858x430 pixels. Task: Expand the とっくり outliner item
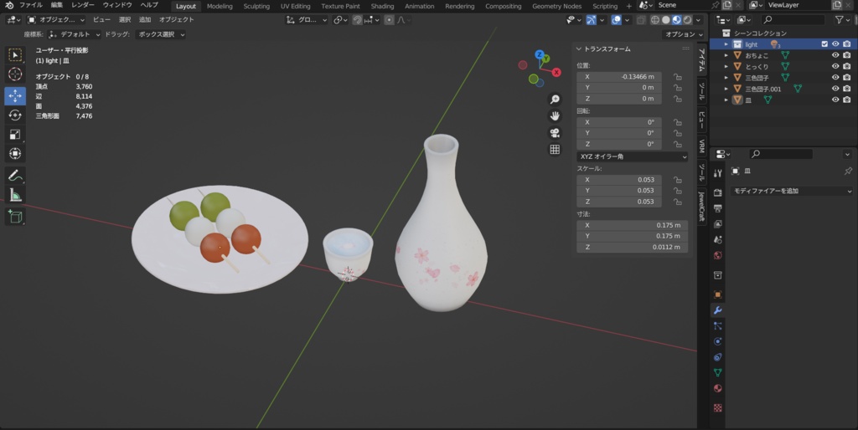coord(726,66)
